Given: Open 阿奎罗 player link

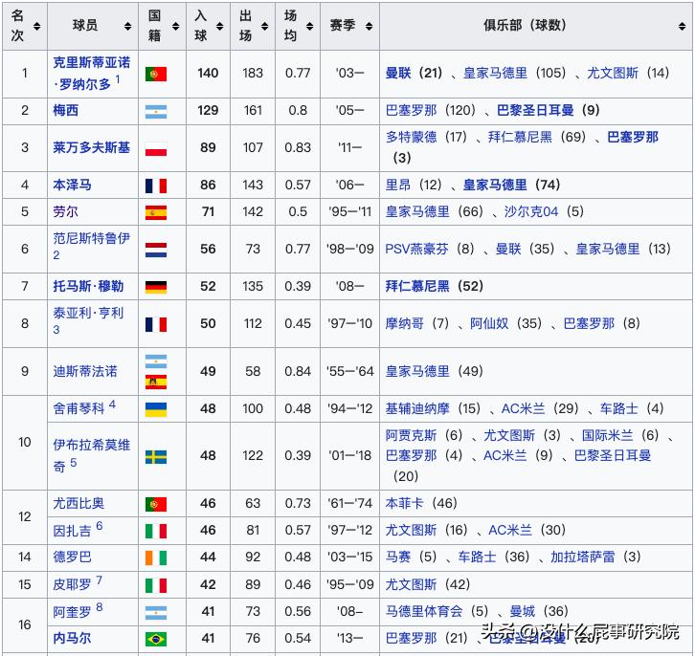Looking at the screenshot, I should click(72, 612).
